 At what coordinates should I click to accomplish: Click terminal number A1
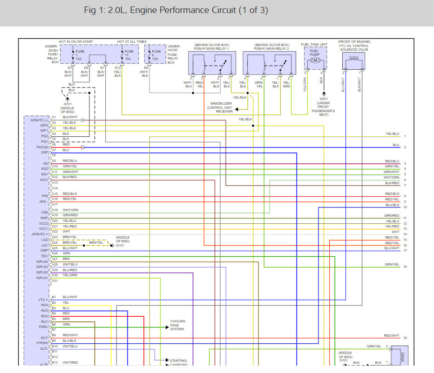(x=54, y=117)
